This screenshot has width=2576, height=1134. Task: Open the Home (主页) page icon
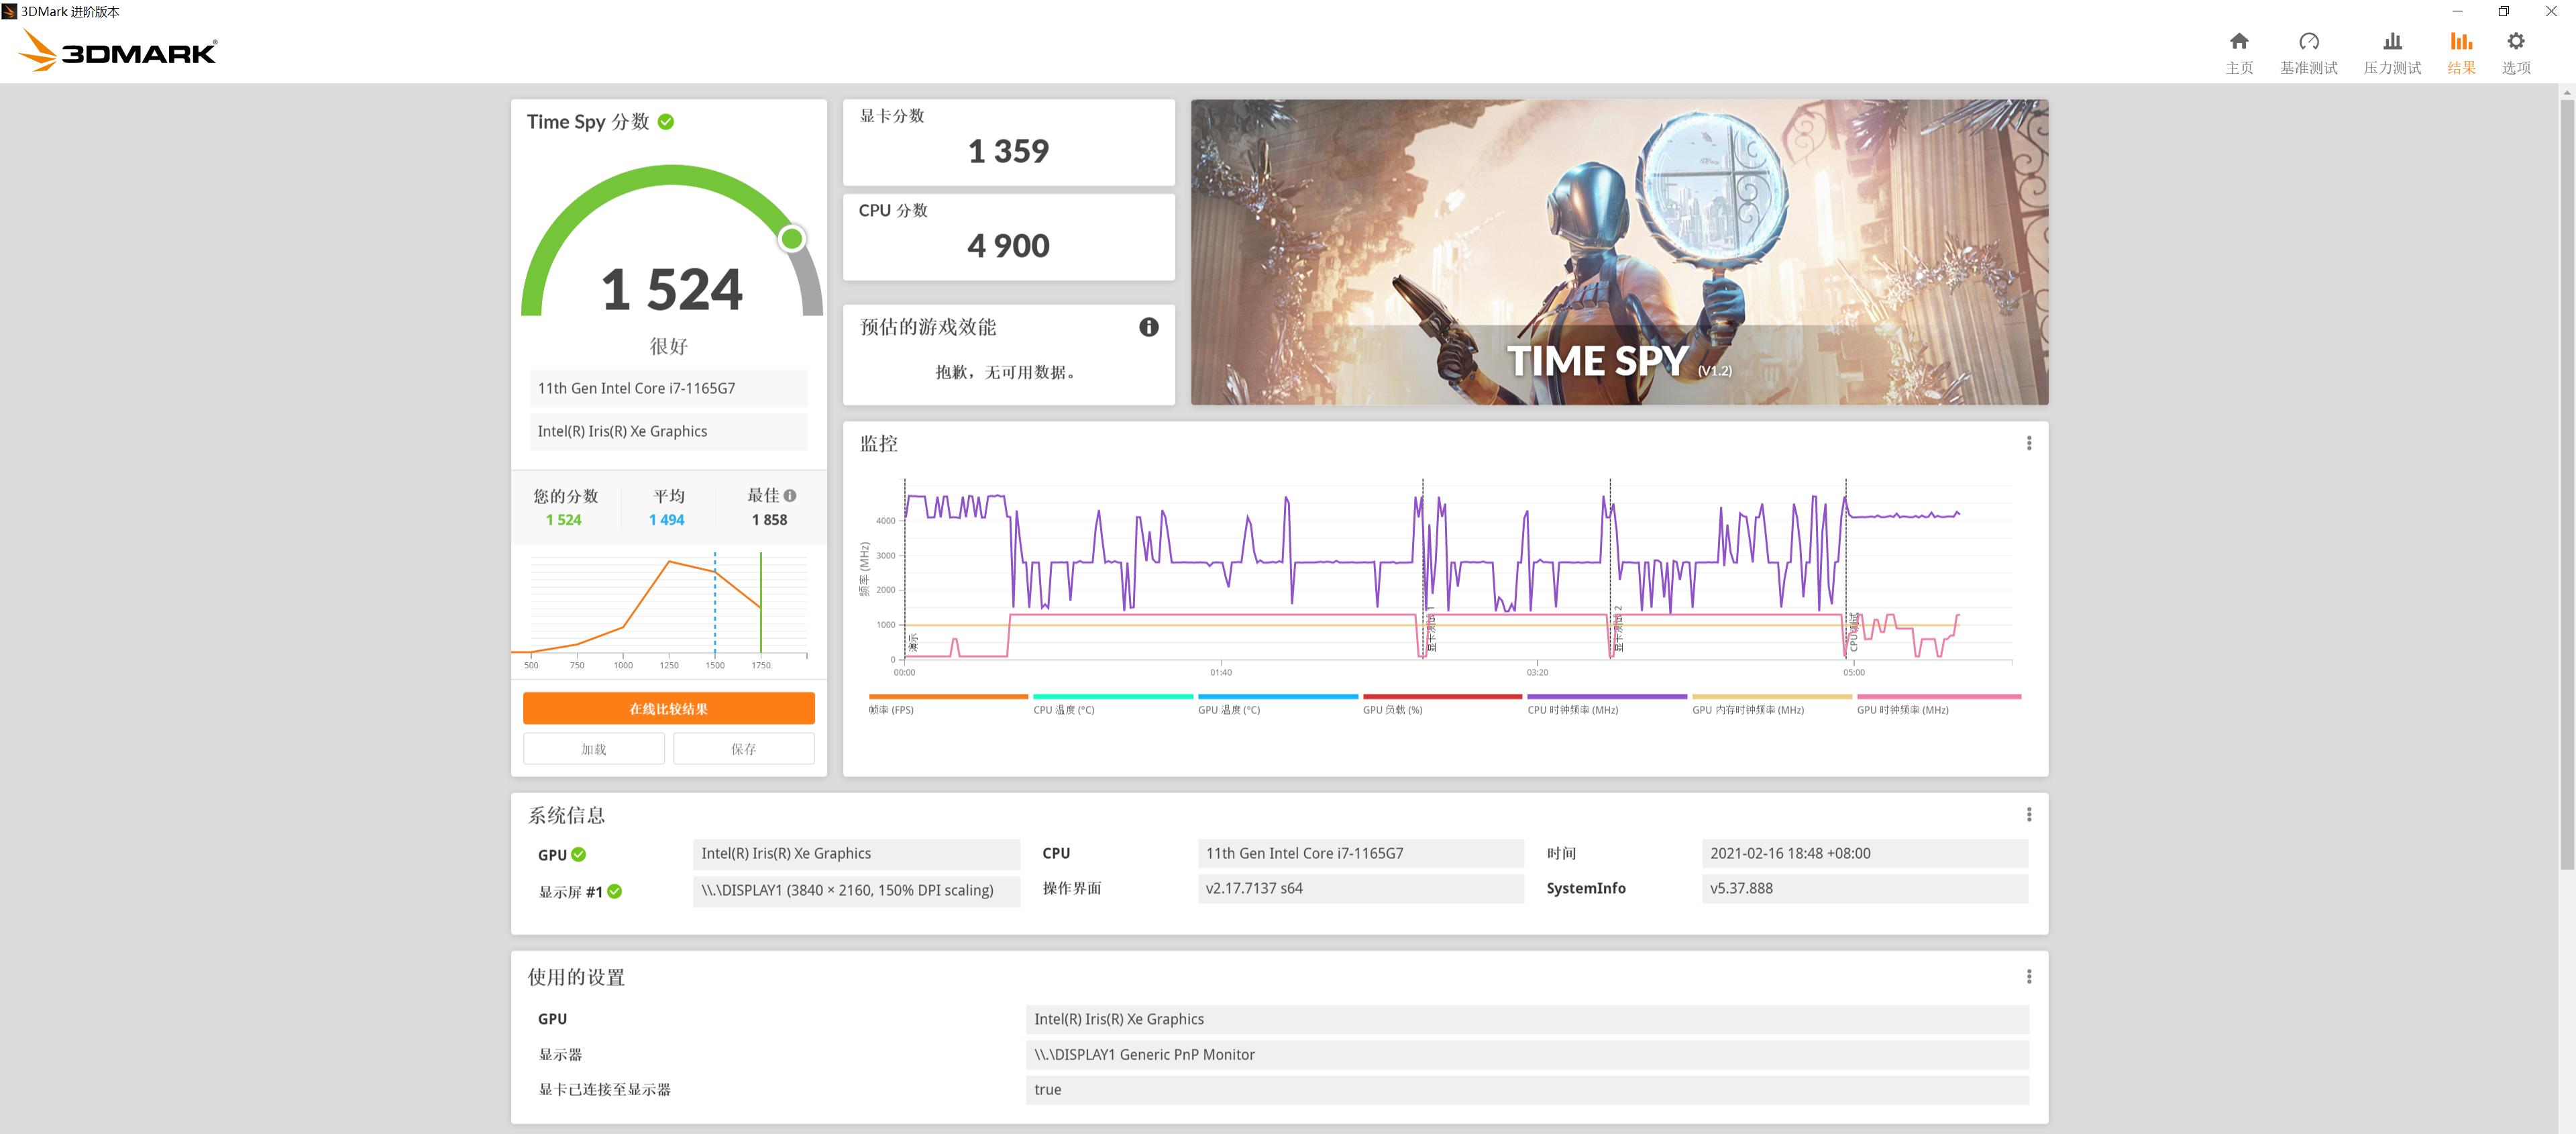pos(2238,41)
